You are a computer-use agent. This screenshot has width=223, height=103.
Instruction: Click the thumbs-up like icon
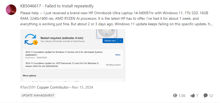click(x=192, y=96)
